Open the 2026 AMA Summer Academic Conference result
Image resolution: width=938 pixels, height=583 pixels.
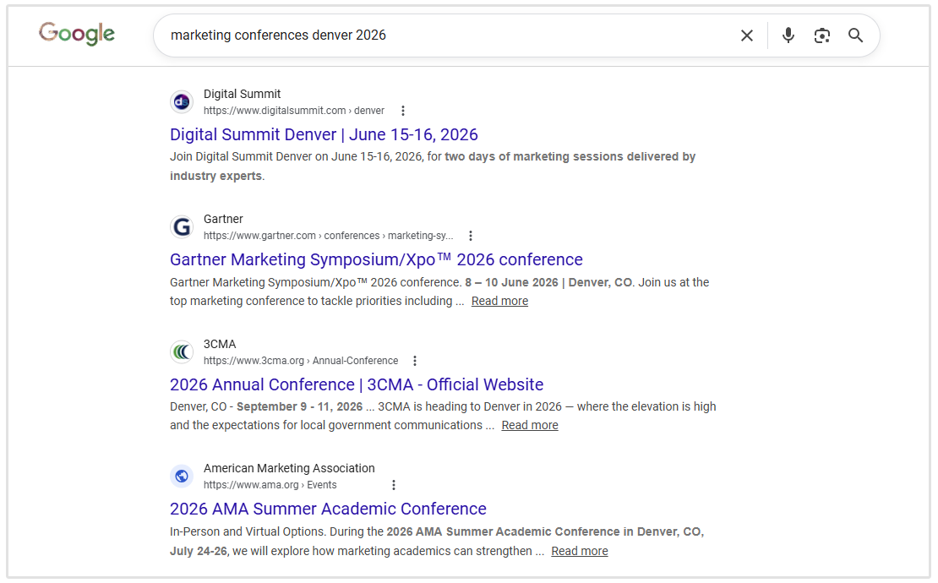pyautogui.click(x=328, y=509)
